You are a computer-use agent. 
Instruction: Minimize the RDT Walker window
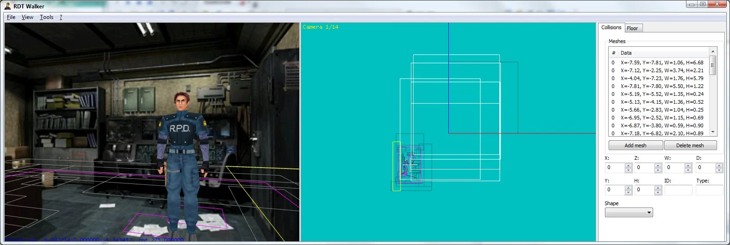[692, 4]
